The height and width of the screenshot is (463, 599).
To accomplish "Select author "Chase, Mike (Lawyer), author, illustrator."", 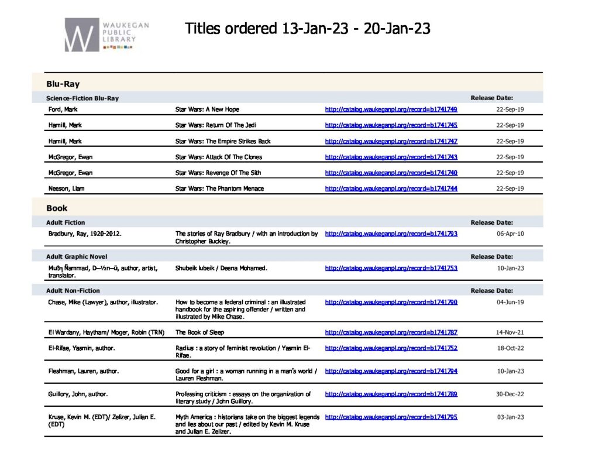I will pyautogui.click(x=103, y=302).
